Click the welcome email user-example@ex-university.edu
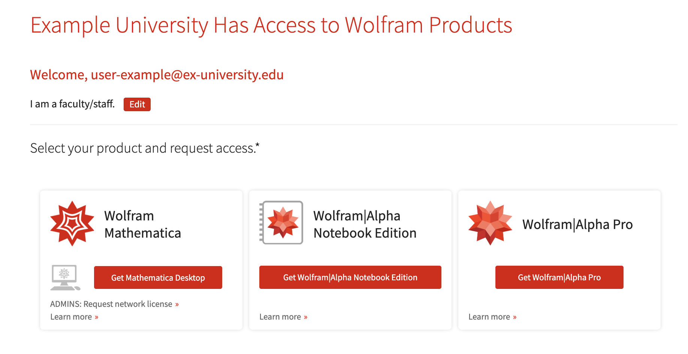Image resolution: width=688 pixels, height=354 pixels. pos(187,75)
